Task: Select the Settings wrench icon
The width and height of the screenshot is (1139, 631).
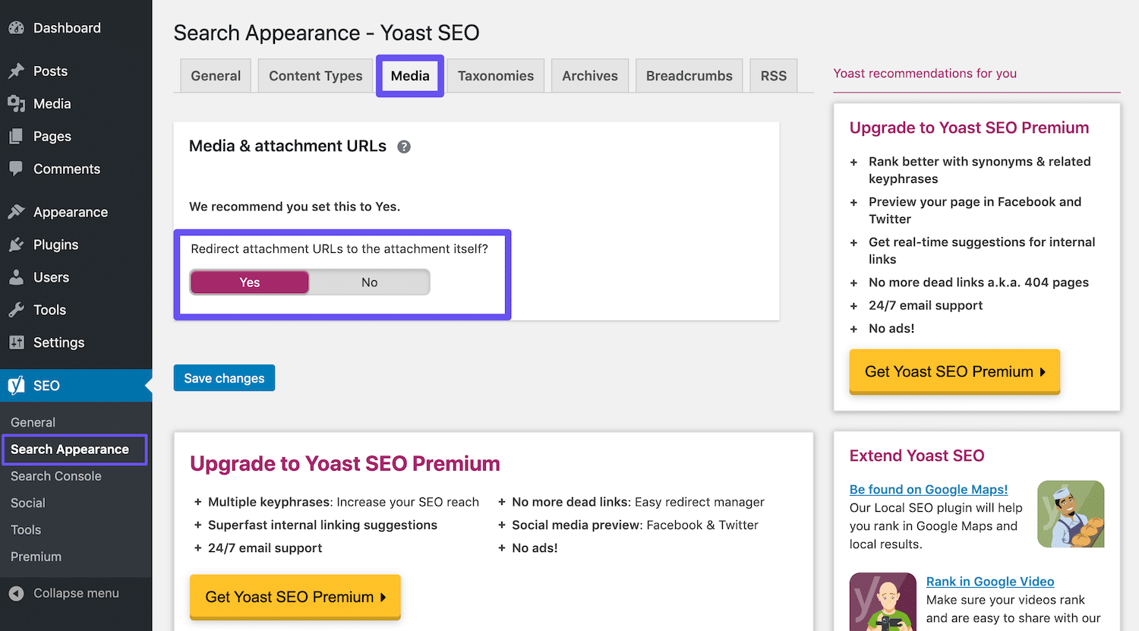Action: (x=17, y=342)
